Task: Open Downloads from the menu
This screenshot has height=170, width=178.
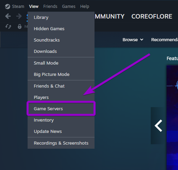Action: [x=61, y=51]
